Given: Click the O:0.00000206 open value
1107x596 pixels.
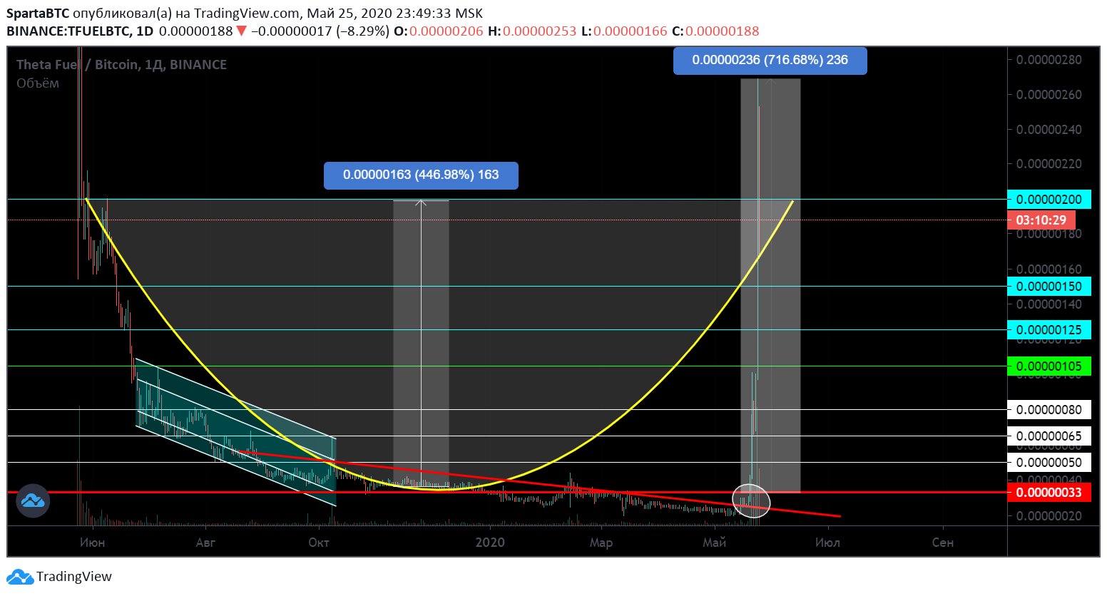Looking at the screenshot, I should click(439, 31).
